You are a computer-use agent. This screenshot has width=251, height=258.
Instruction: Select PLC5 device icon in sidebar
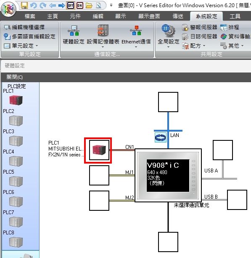pos(16,181)
